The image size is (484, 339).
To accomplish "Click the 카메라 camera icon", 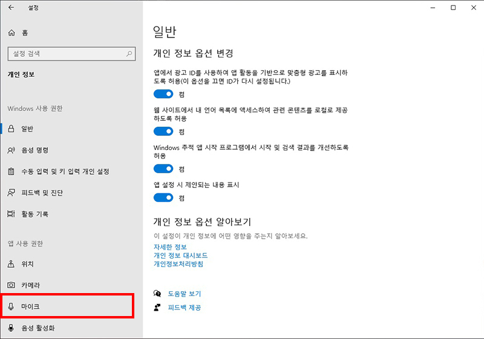I will coord(11,285).
